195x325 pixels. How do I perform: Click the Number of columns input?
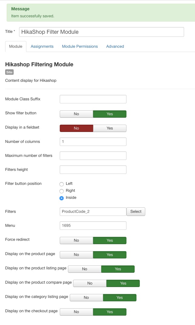pos(93,142)
